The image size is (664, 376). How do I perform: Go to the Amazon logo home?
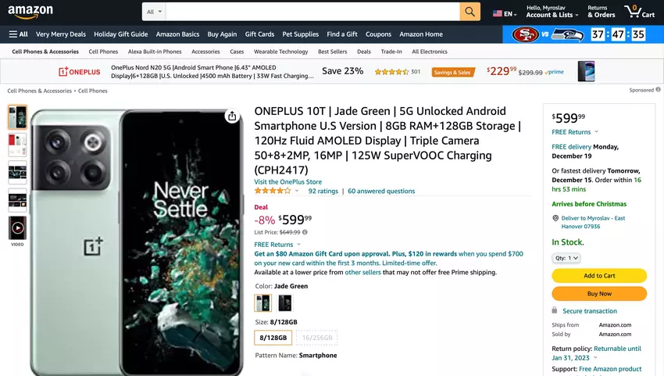(x=30, y=12)
